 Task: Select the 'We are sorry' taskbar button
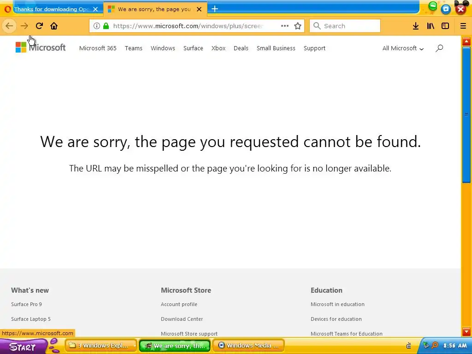pyautogui.click(x=175, y=346)
